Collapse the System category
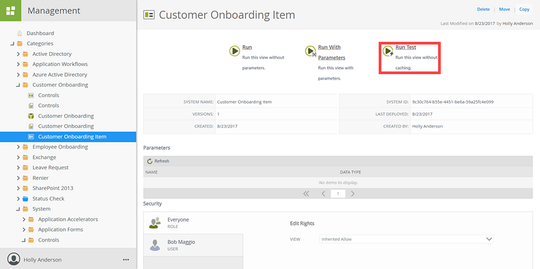This screenshot has height=269, width=540. (18, 209)
